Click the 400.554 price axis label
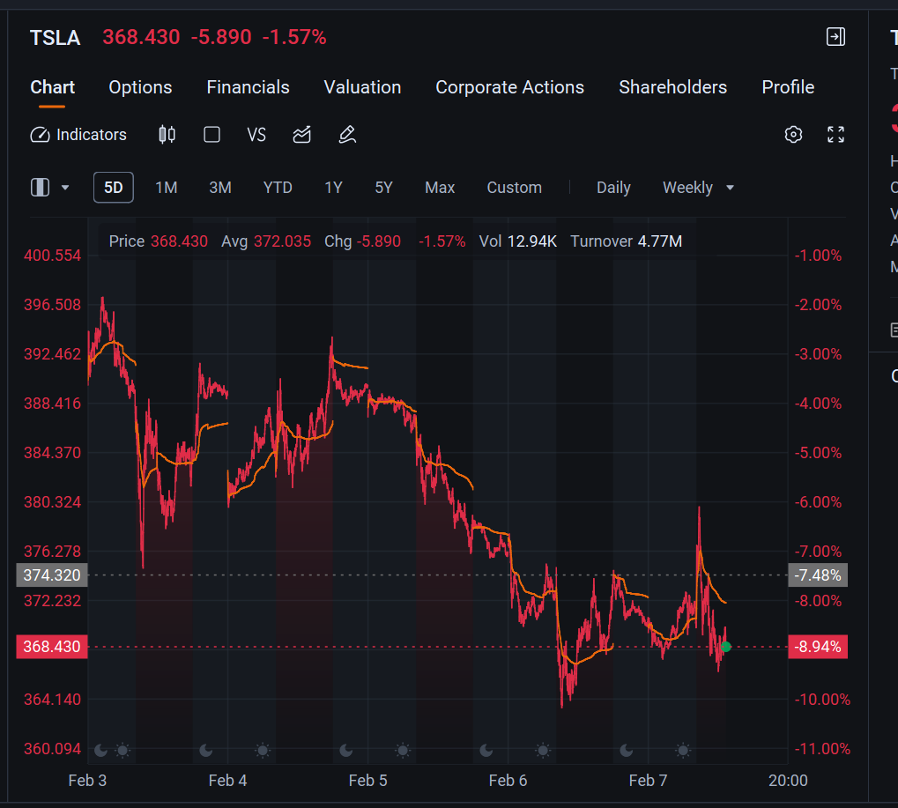This screenshot has width=898, height=808. point(52,256)
